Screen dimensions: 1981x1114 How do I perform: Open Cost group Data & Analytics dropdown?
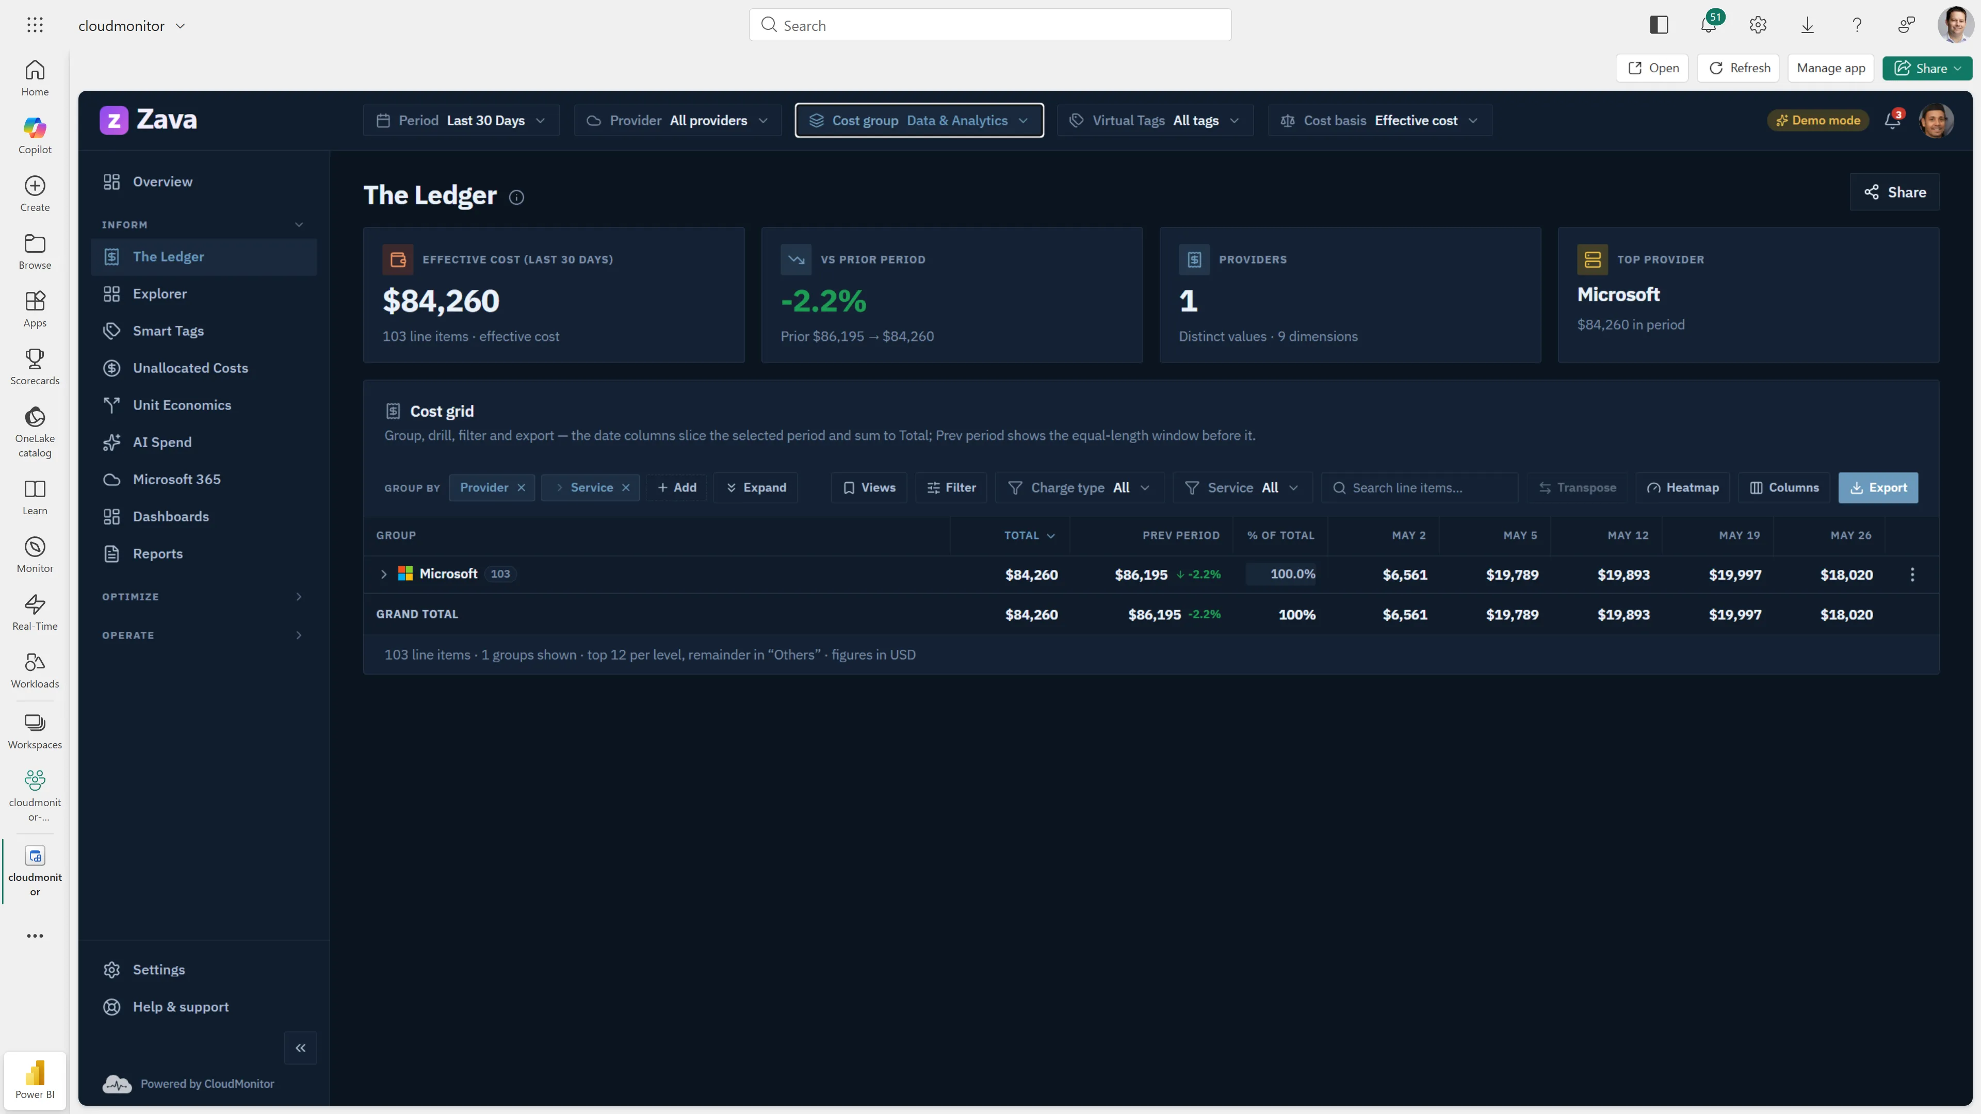[x=919, y=121]
